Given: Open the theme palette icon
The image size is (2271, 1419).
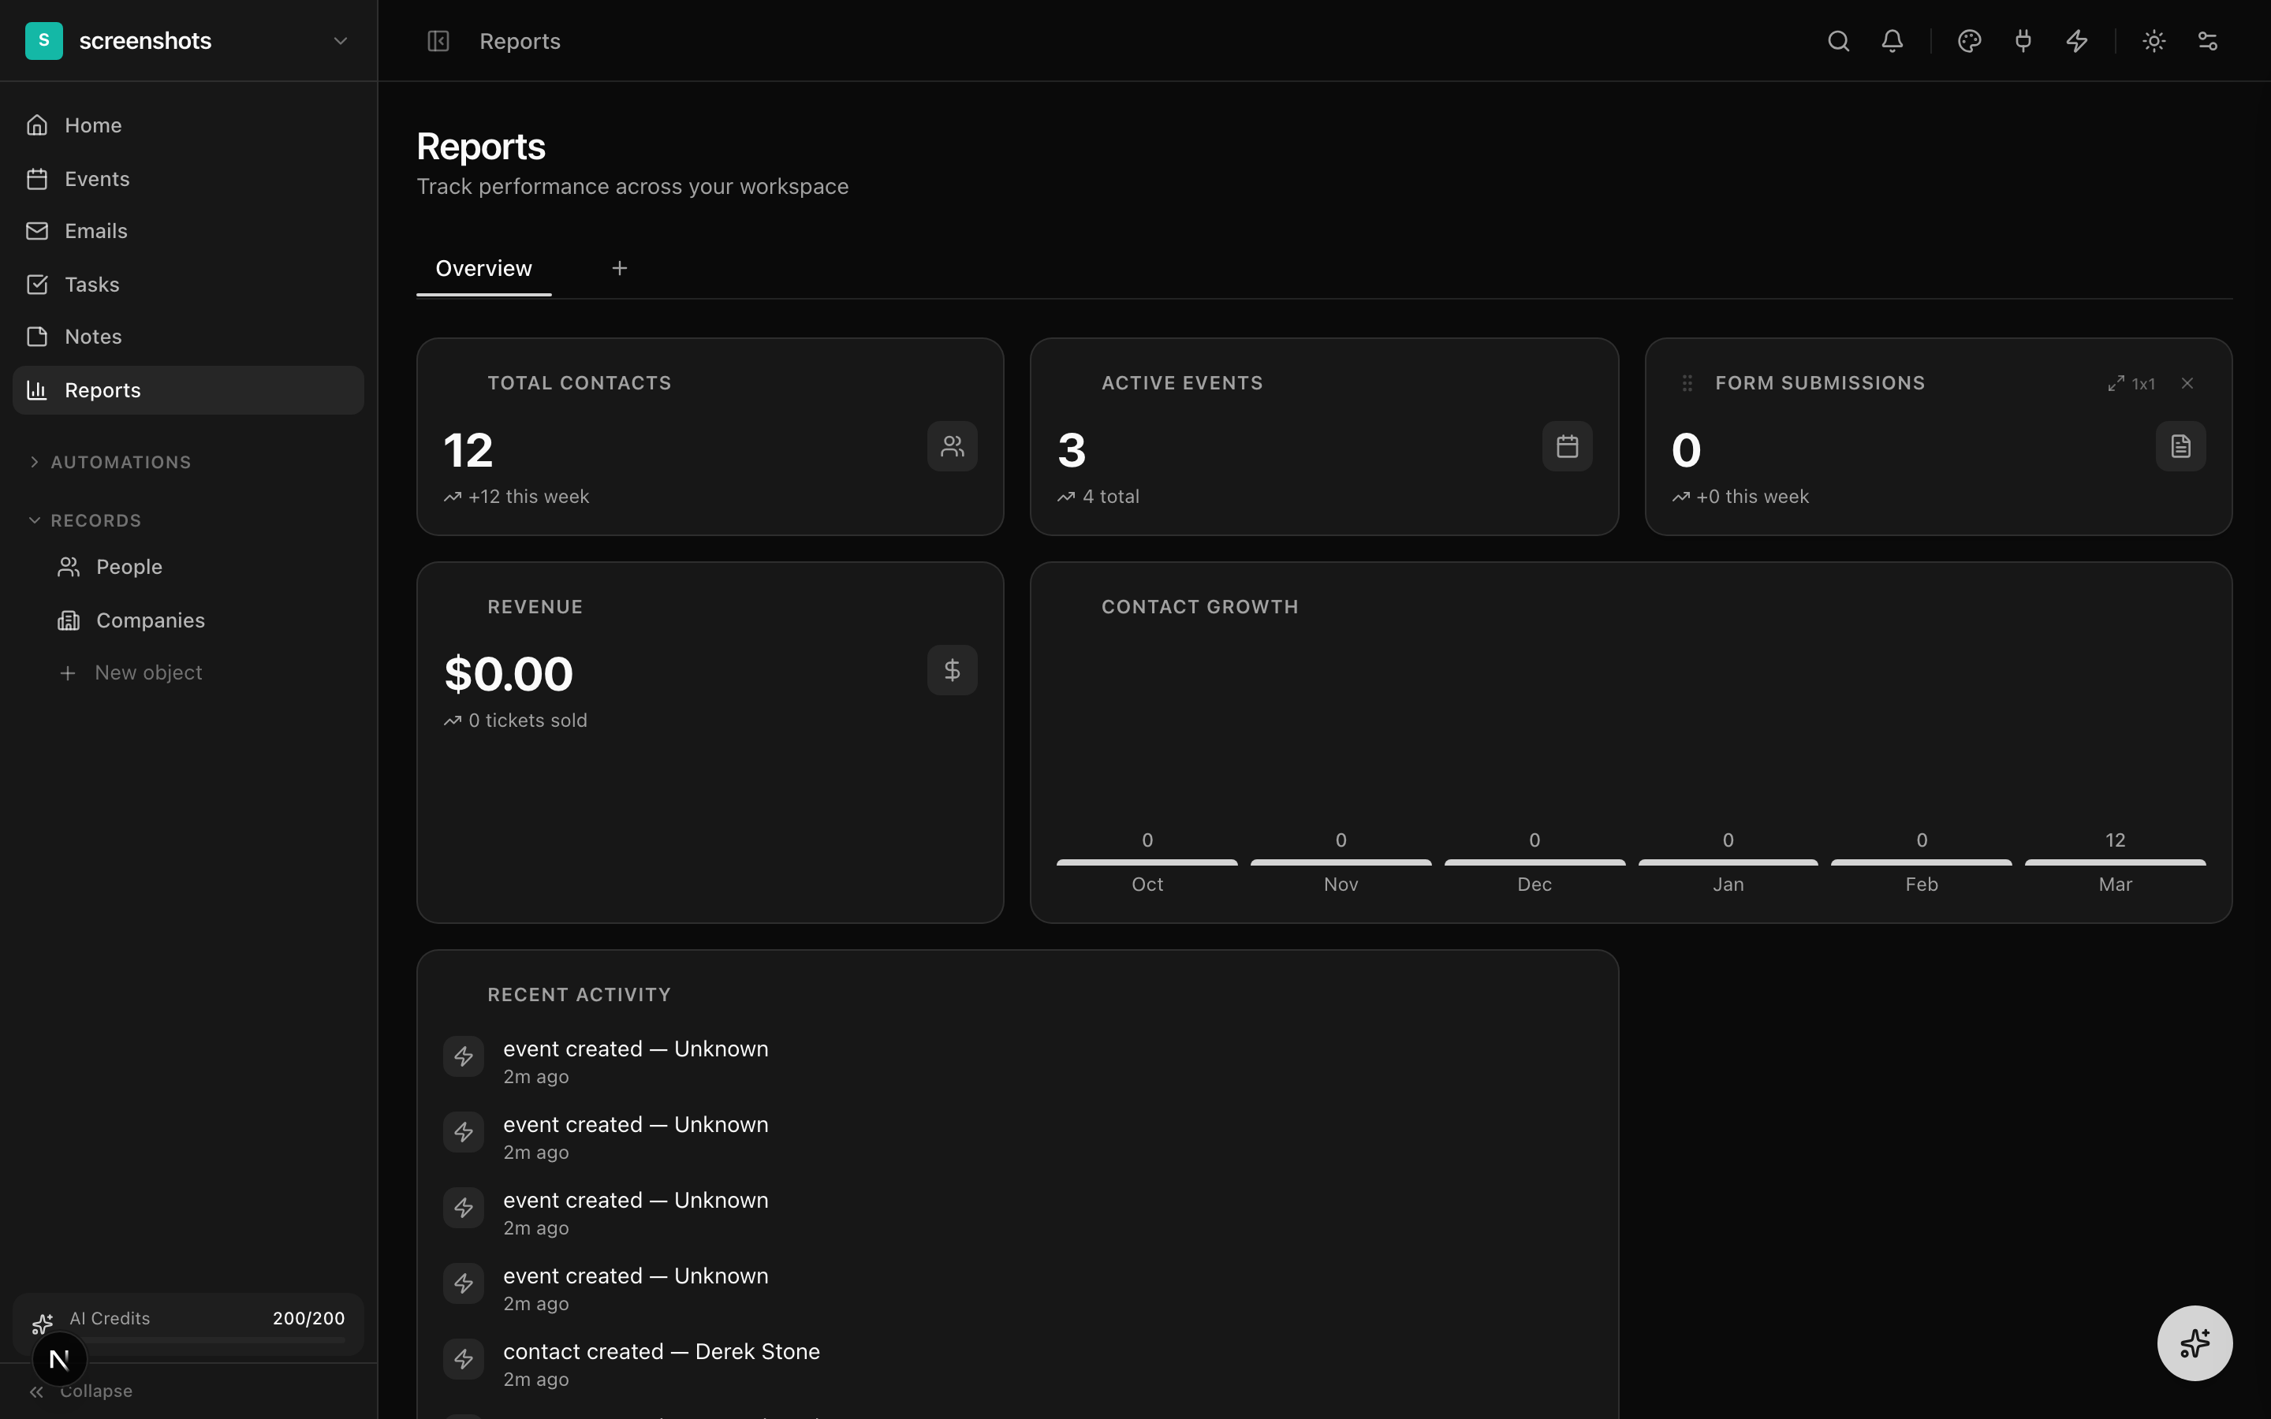Looking at the screenshot, I should [1969, 41].
